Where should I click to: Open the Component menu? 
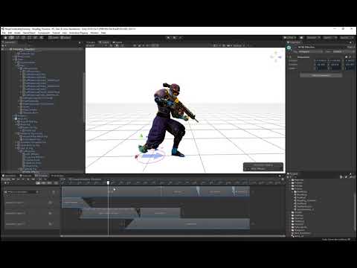click(x=44, y=33)
